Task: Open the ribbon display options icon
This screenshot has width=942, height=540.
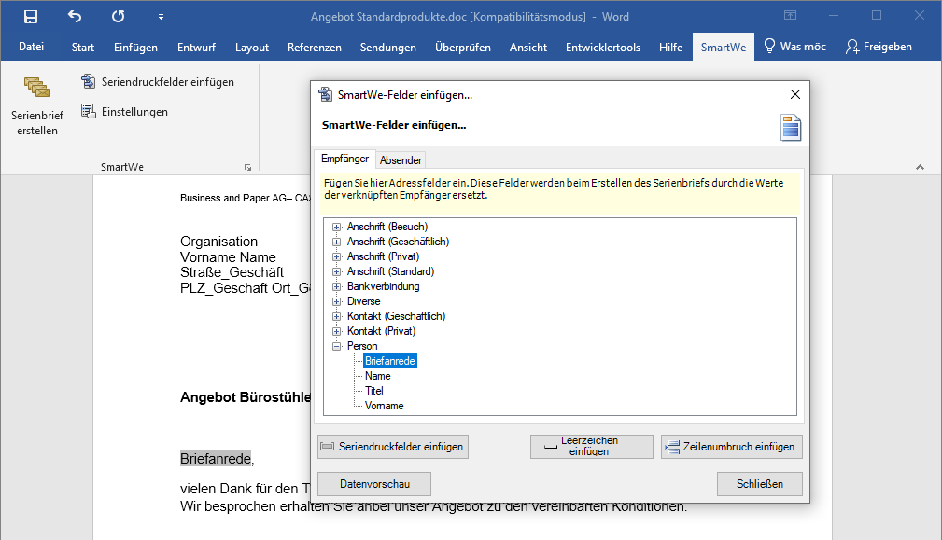Action: pos(790,17)
